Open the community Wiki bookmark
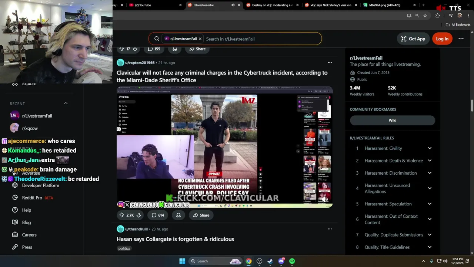Image resolution: width=474 pixels, height=267 pixels. pos(393,120)
